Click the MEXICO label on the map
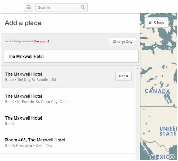Screen dimensions: 178x161 pos(162,157)
